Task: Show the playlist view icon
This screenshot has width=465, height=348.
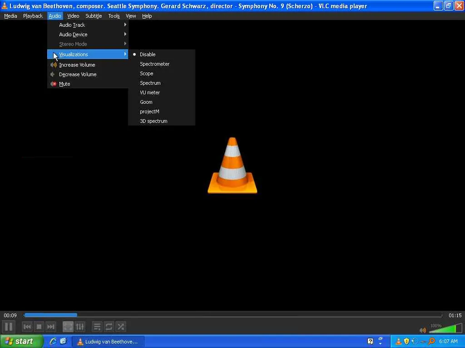Action: [97, 327]
